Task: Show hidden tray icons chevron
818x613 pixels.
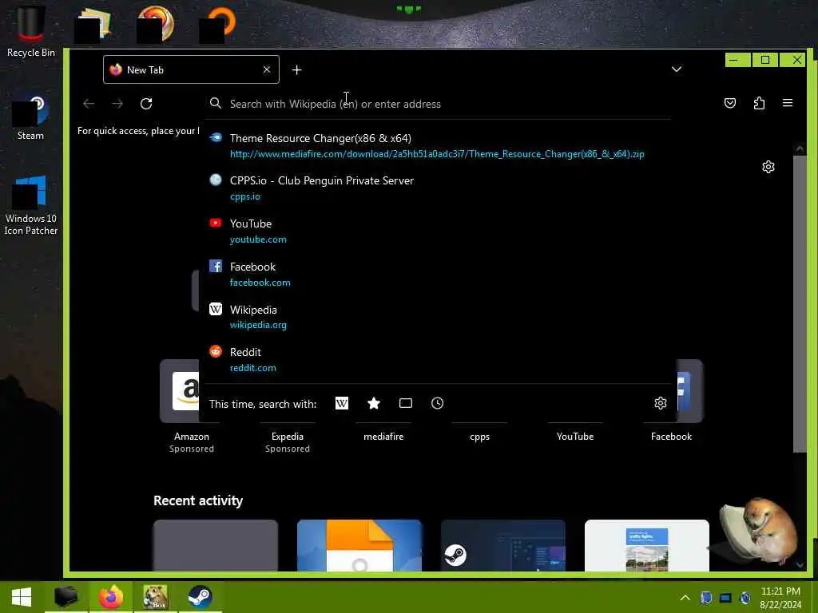Action: tap(685, 598)
